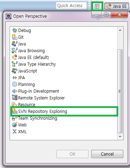Click the Java EE (default) icon

(x=15, y=57)
